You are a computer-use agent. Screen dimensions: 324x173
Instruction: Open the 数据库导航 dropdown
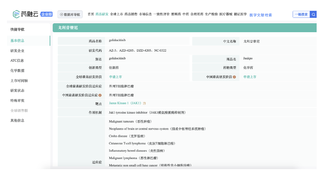pos(70,15)
